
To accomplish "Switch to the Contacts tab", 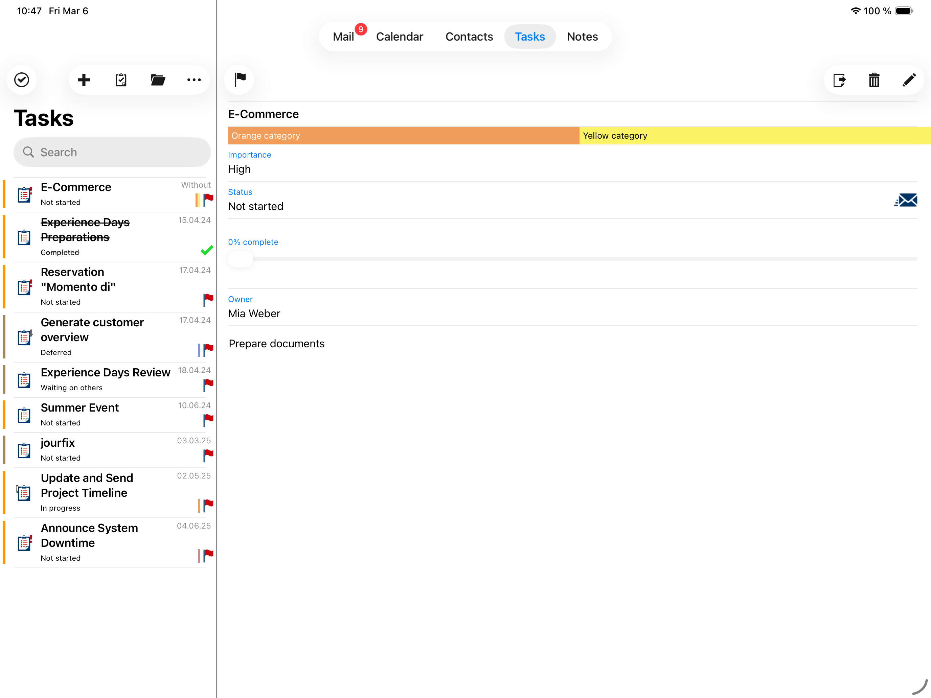I will click(469, 37).
